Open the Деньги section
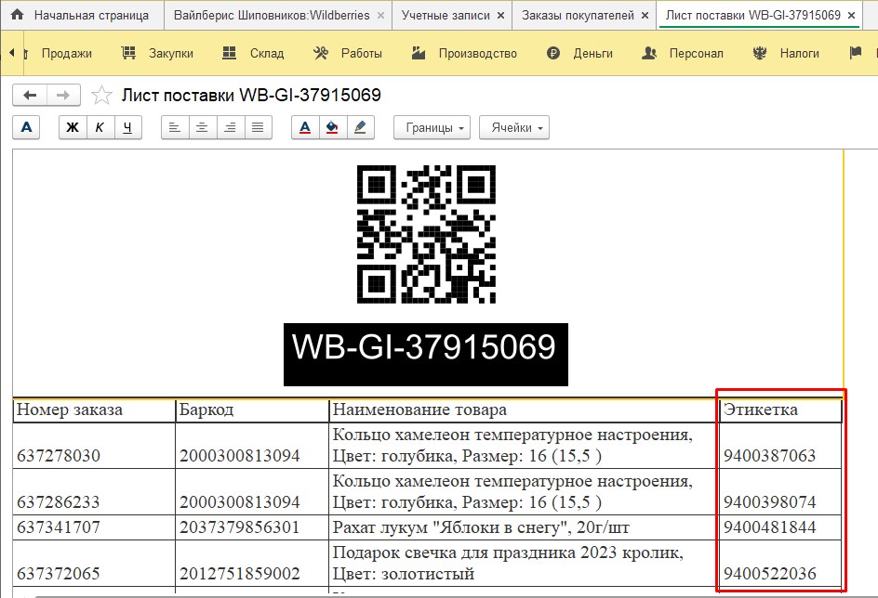The width and height of the screenshot is (878, 598). coord(579,54)
